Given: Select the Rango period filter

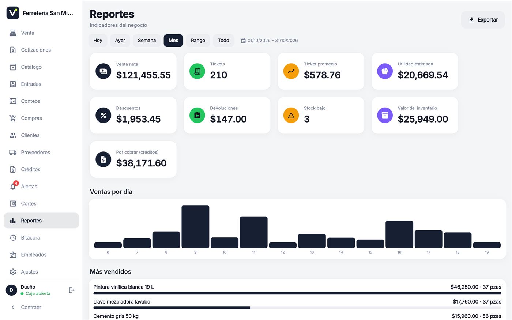Looking at the screenshot, I should pos(198,41).
